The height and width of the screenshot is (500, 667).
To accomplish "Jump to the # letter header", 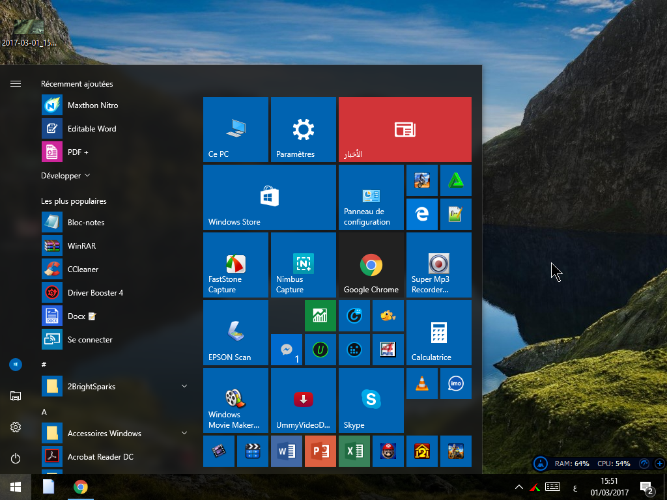I will click(x=44, y=365).
